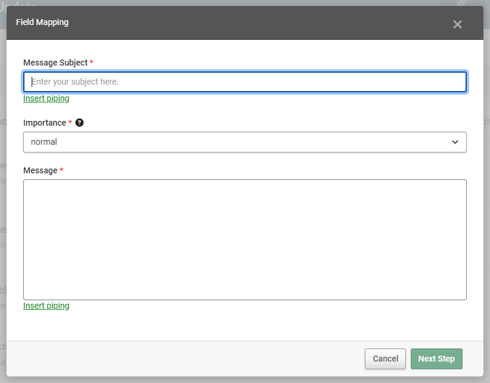Viewport: 490px width, 383px height.
Task: Click the Importance label
Action: [x=45, y=123]
